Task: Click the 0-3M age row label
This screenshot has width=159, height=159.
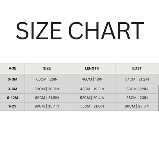Action: tap(13, 79)
